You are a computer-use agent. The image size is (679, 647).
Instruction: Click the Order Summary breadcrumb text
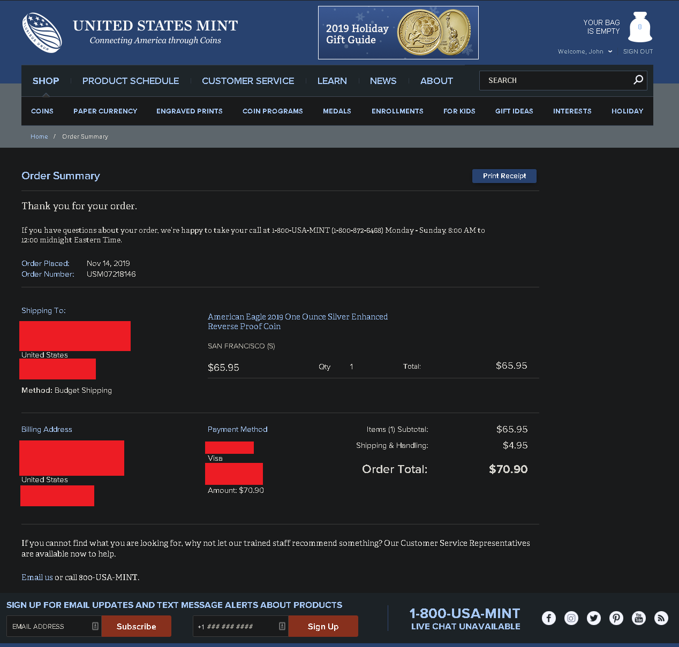pos(85,136)
